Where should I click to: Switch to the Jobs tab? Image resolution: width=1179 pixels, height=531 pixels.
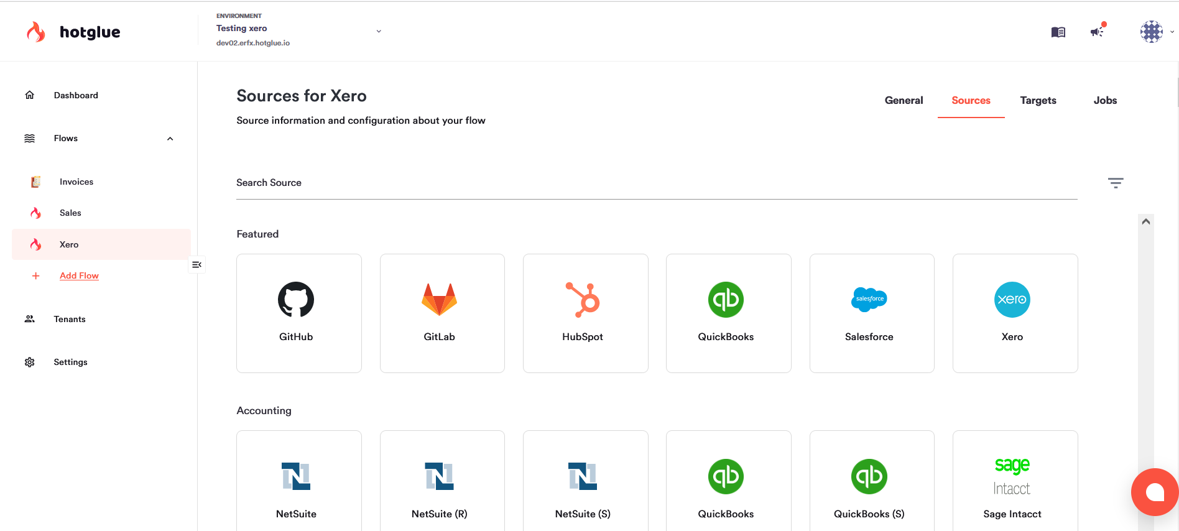coord(1105,100)
